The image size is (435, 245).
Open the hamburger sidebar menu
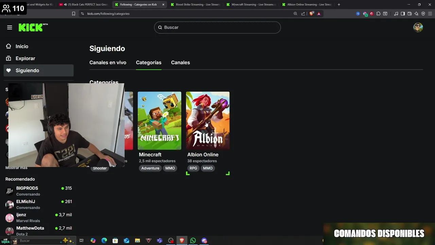coord(10,28)
